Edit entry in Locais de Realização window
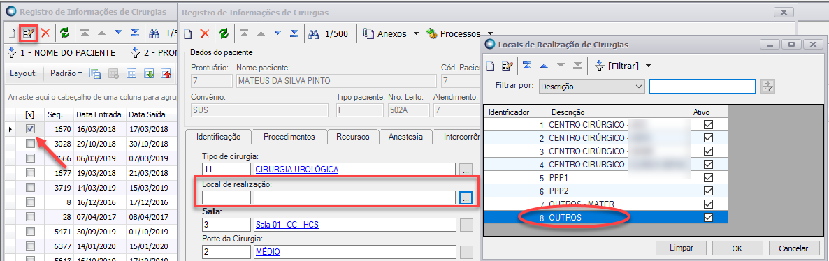The image size is (829, 261). [507, 66]
